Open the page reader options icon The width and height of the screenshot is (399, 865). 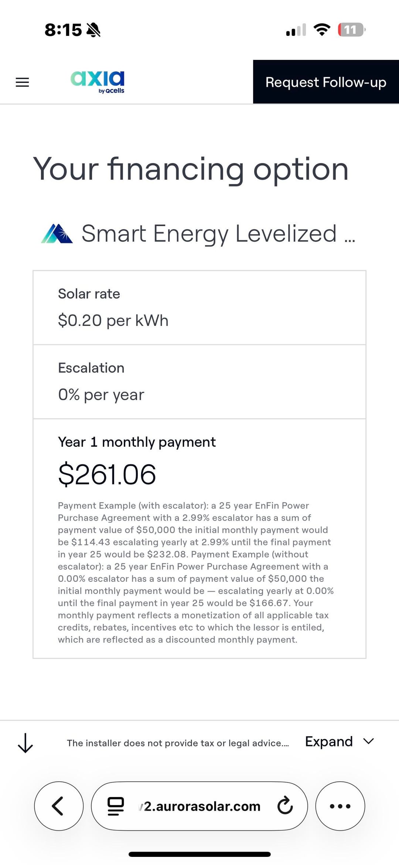(116, 806)
